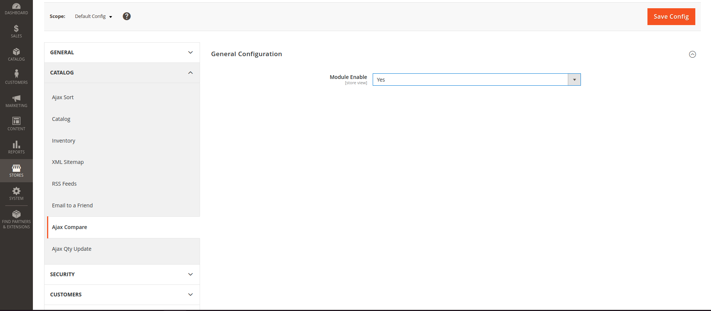Select the XML Sitemap config tab
Screen dimensions: 711x311
[x=123, y=162]
